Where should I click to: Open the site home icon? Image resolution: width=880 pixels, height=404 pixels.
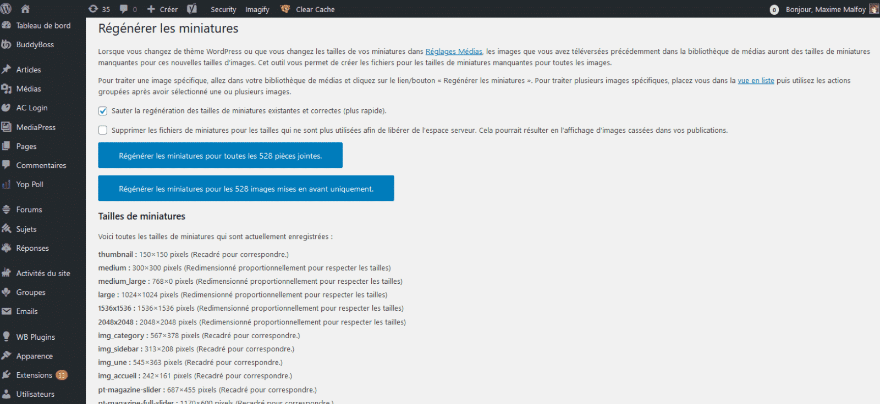[x=25, y=9]
